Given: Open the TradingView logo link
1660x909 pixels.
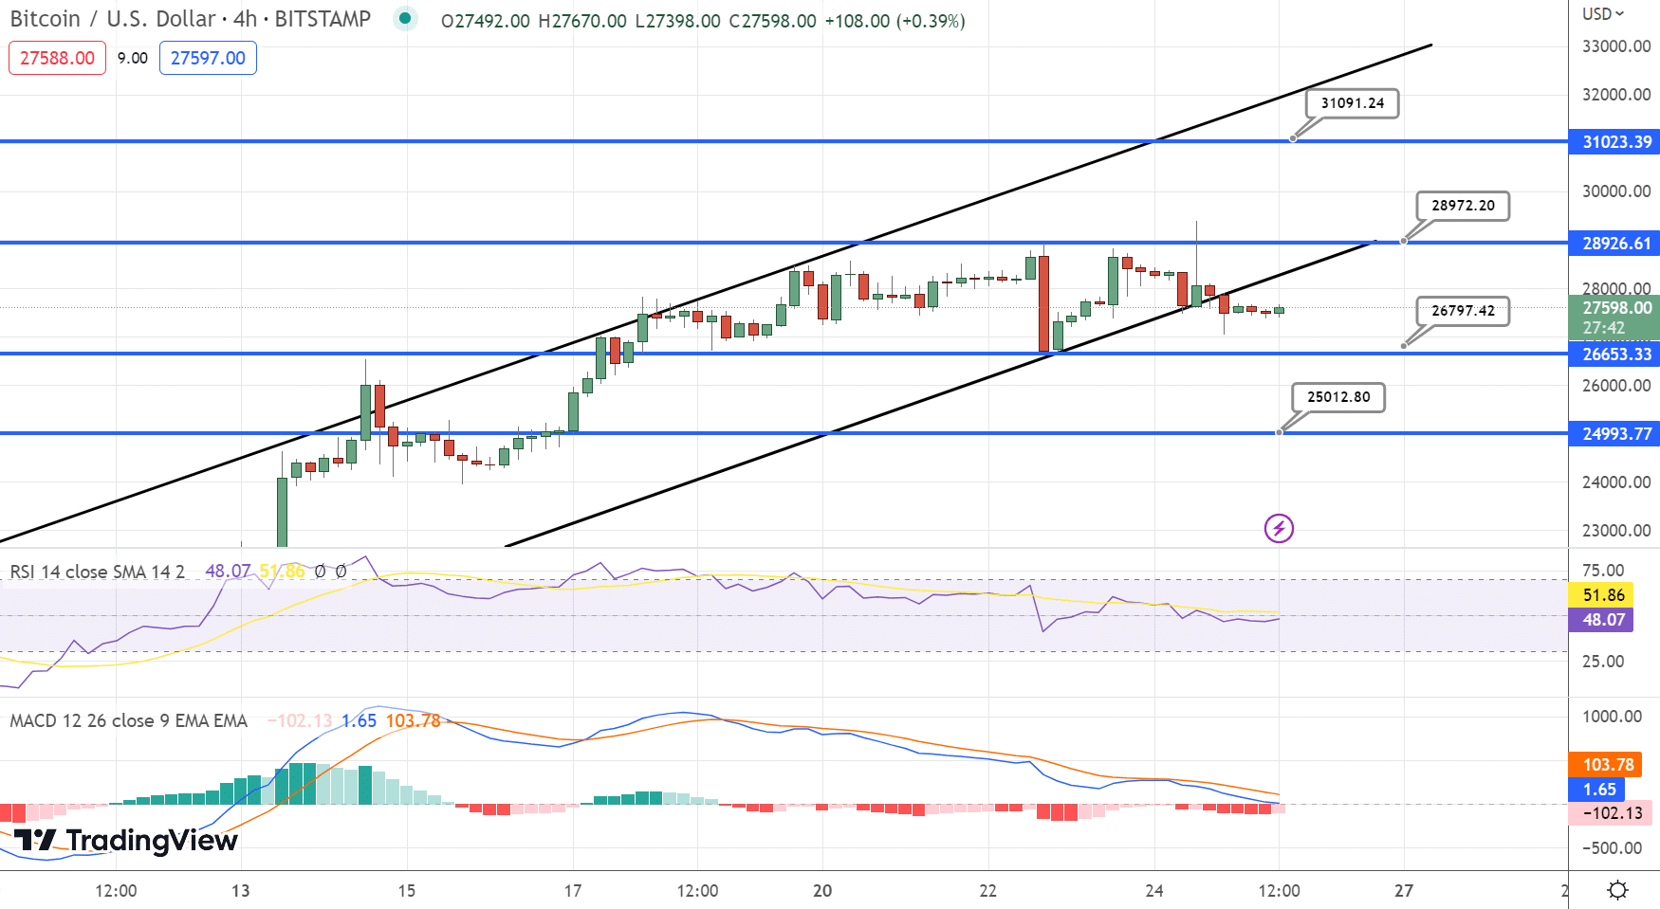Looking at the screenshot, I should pyautogui.click(x=125, y=840).
